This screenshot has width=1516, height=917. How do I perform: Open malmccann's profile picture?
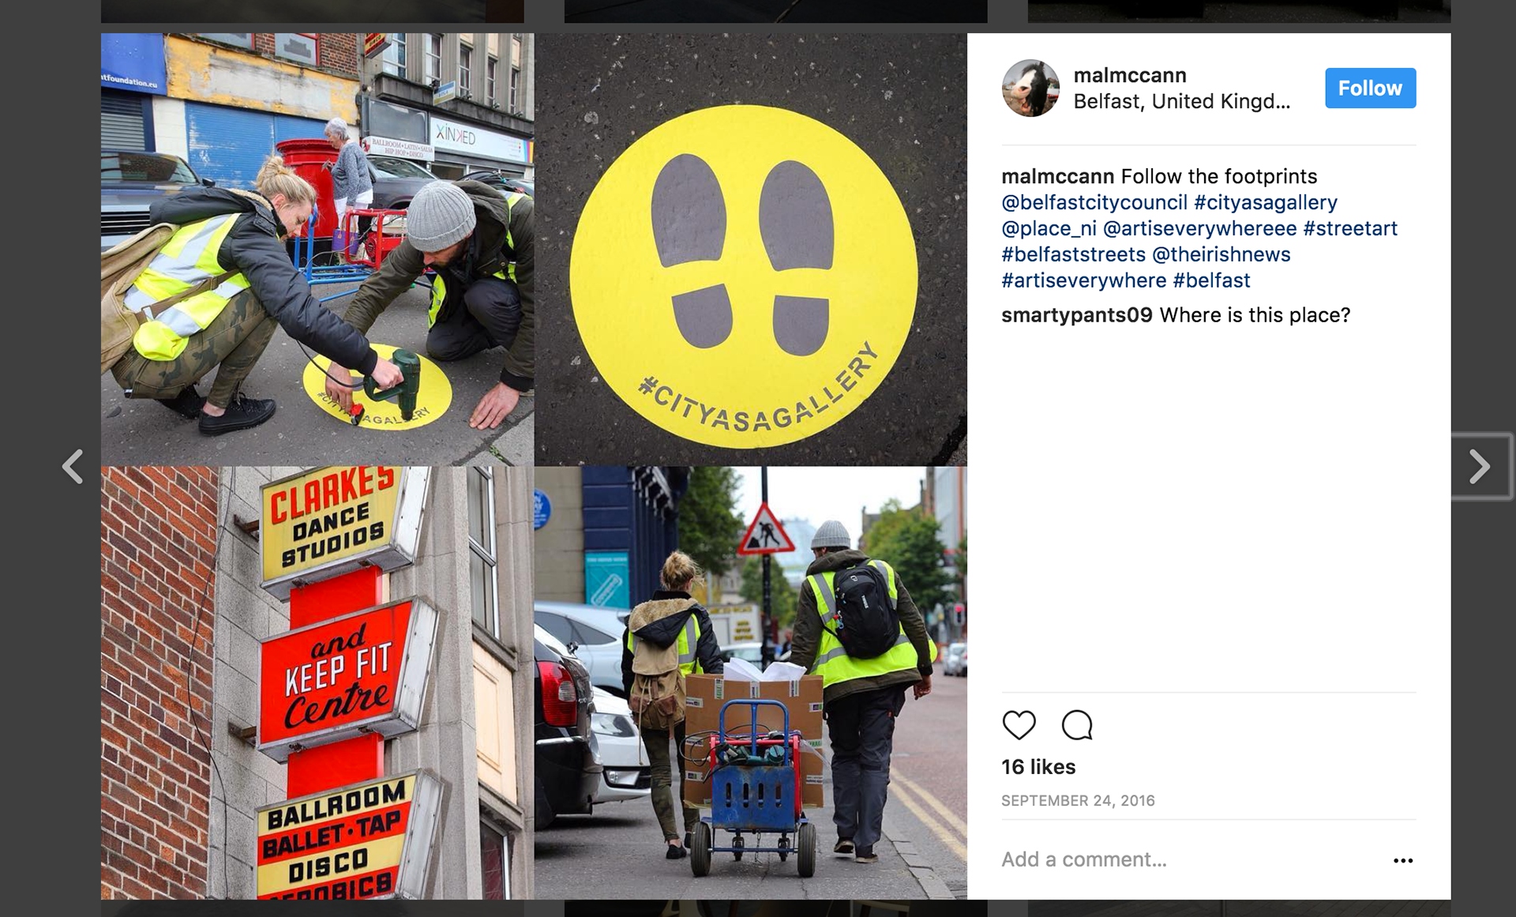tap(1030, 88)
